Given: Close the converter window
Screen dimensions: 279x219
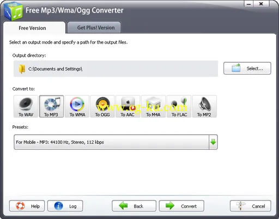Looking at the screenshot, I should click(x=261, y=4).
